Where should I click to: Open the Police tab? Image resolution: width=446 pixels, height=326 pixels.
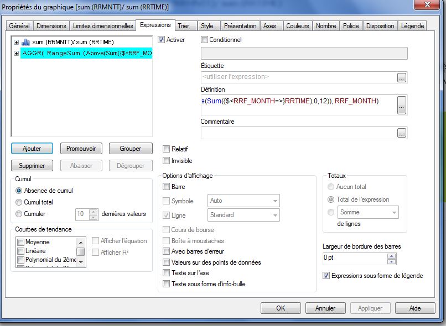[351, 26]
